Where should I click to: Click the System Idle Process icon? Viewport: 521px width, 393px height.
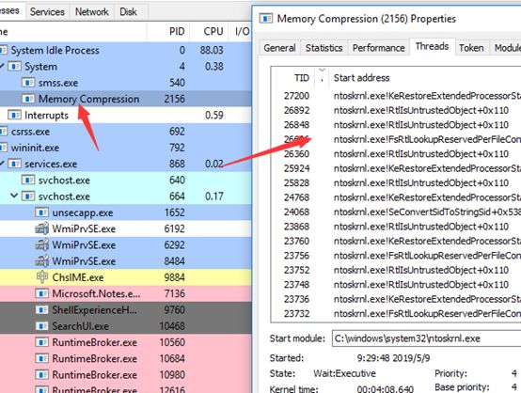(4, 50)
